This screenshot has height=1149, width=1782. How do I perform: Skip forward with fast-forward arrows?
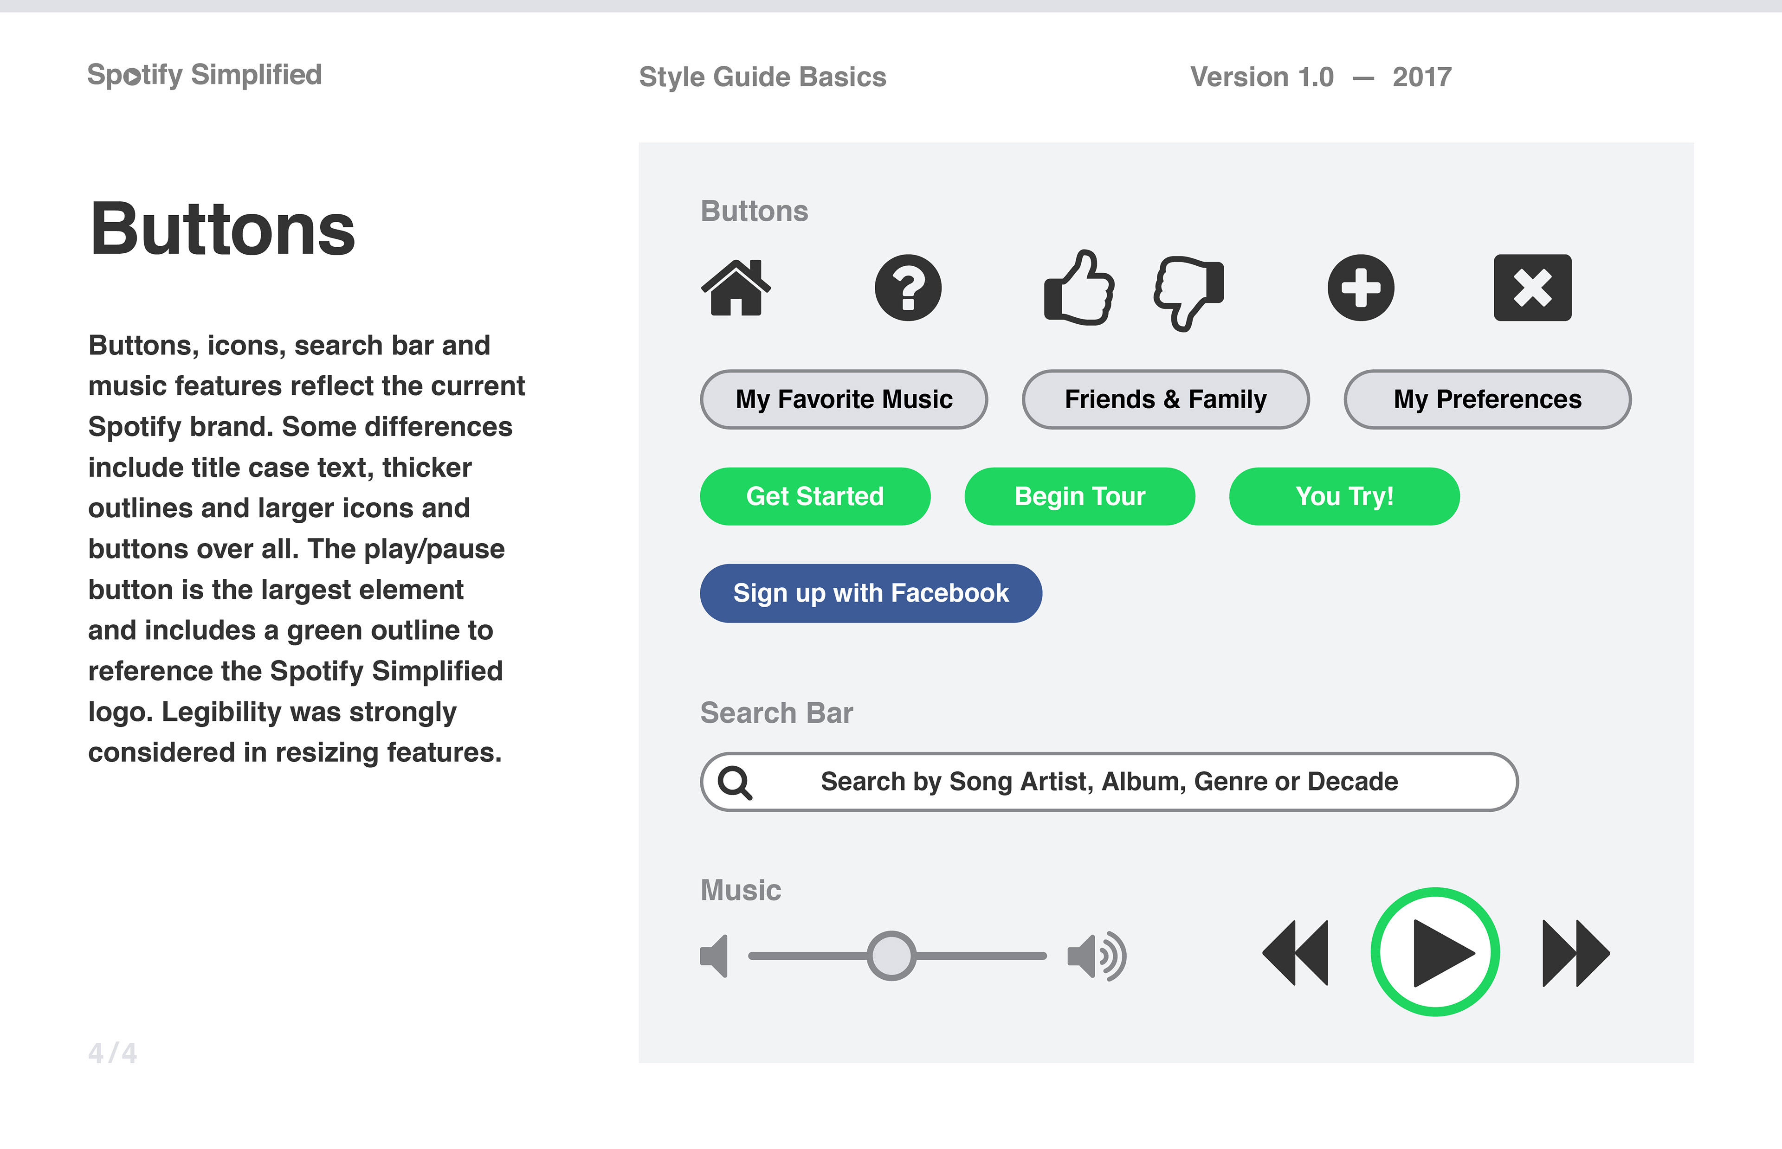pos(1576,954)
